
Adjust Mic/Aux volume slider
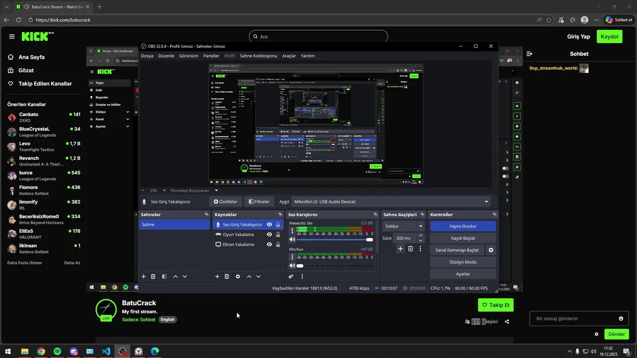(x=334, y=266)
